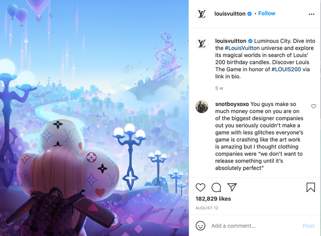View the 182,829 likes list
Image resolution: width=321 pixels, height=236 pixels.
point(213,199)
